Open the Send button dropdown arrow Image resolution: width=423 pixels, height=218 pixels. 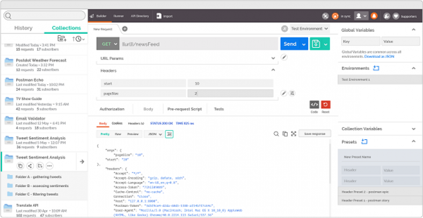[304, 44]
